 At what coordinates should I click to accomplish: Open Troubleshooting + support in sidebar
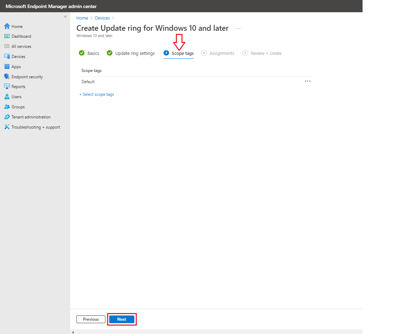(x=36, y=127)
